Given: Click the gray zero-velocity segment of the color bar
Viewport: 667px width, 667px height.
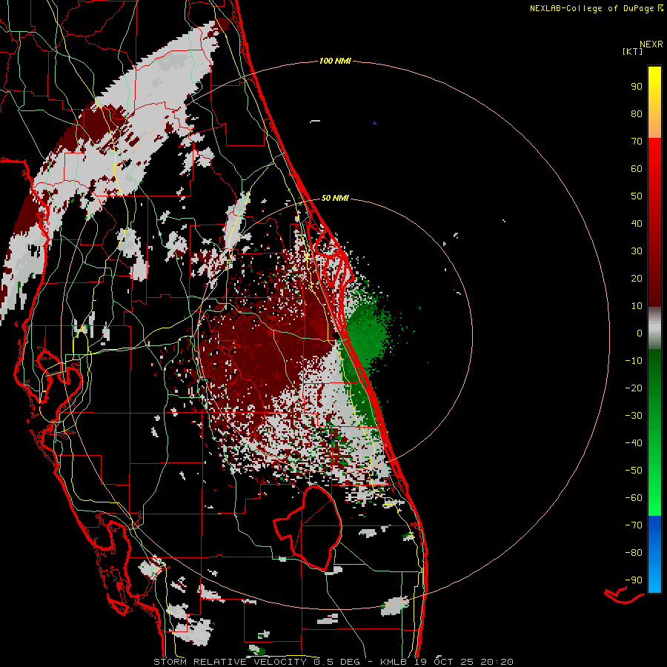Looking at the screenshot, I should tap(654, 328).
